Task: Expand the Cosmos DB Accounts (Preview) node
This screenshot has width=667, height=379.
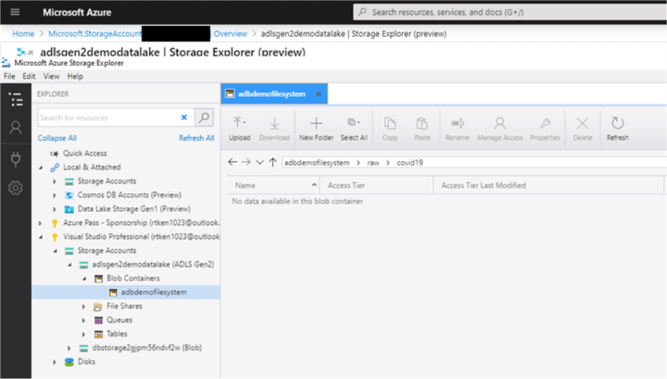Action: pyautogui.click(x=54, y=195)
